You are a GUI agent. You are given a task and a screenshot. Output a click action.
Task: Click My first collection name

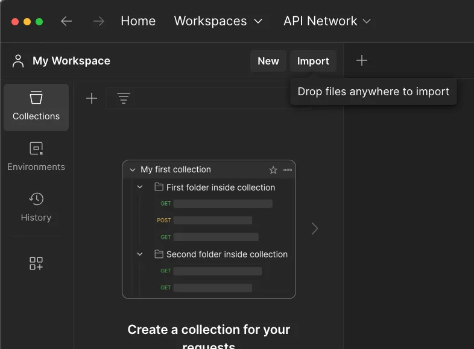pos(175,169)
